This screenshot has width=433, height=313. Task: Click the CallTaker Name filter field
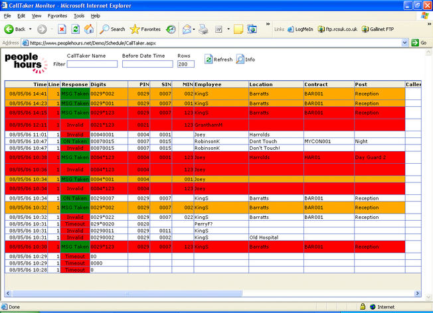92,64
